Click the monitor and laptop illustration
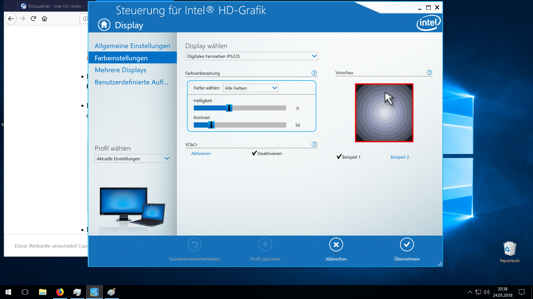 click(x=132, y=207)
